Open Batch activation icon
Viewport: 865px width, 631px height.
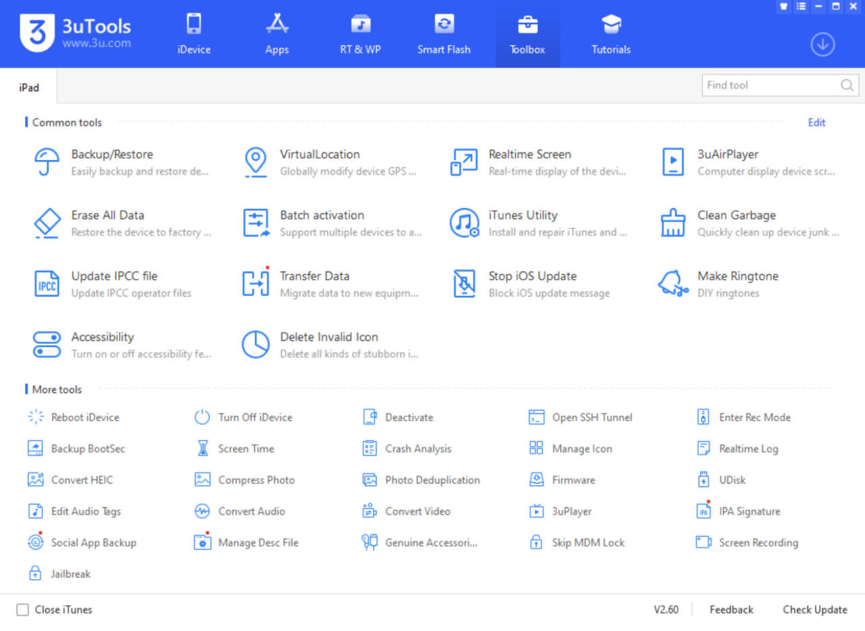point(256,223)
